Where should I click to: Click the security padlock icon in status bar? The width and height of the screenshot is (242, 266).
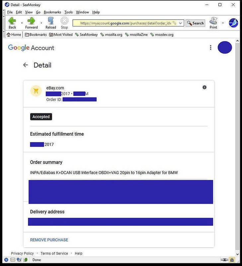pyautogui.click(x=232, y=260)
